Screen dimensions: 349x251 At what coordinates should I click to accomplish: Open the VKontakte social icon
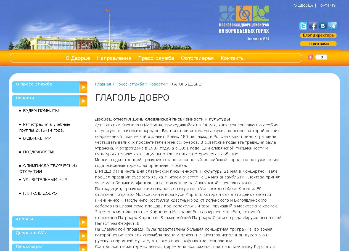(x=322, y=26)
